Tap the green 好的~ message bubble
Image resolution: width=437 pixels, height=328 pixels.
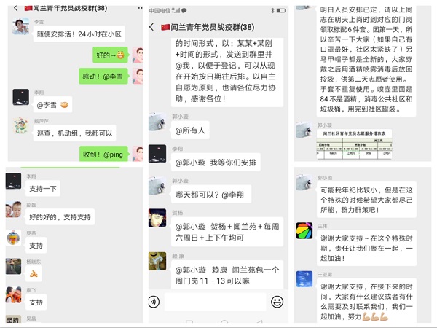point(110,55)
